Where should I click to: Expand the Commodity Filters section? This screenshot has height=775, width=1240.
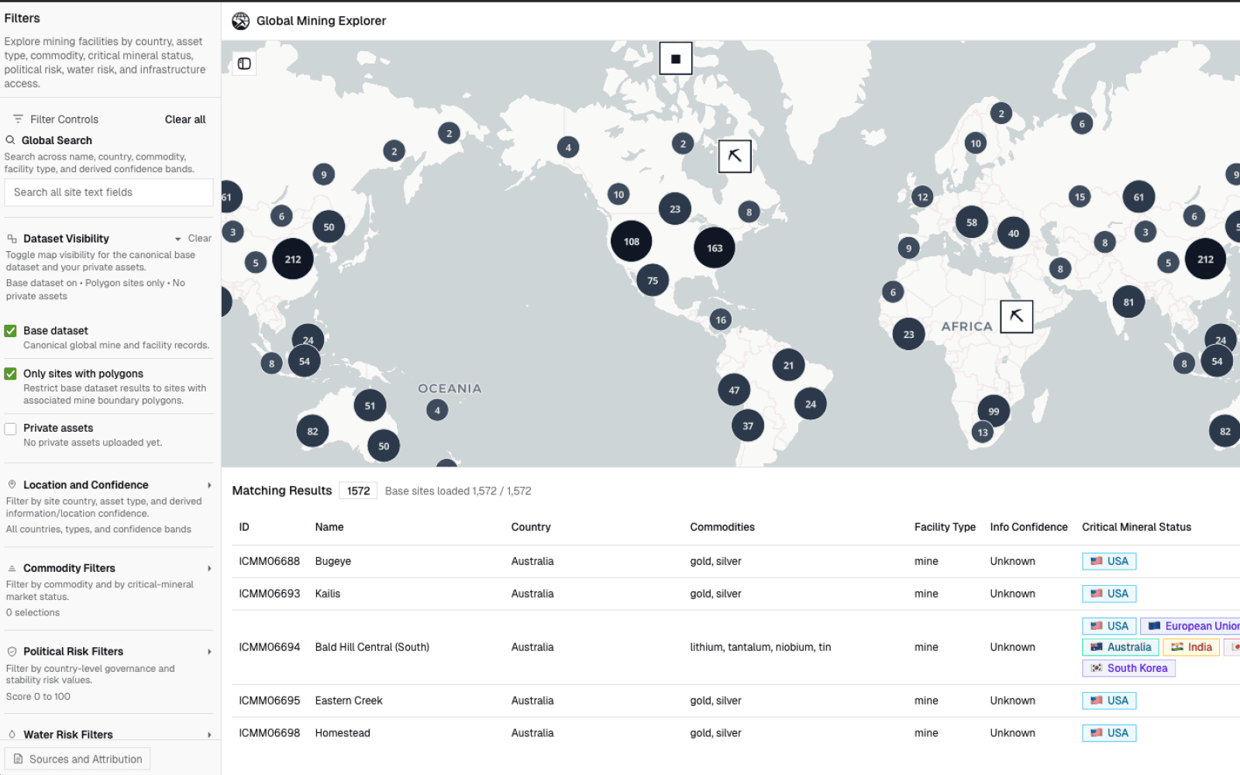tap(209, 568)
